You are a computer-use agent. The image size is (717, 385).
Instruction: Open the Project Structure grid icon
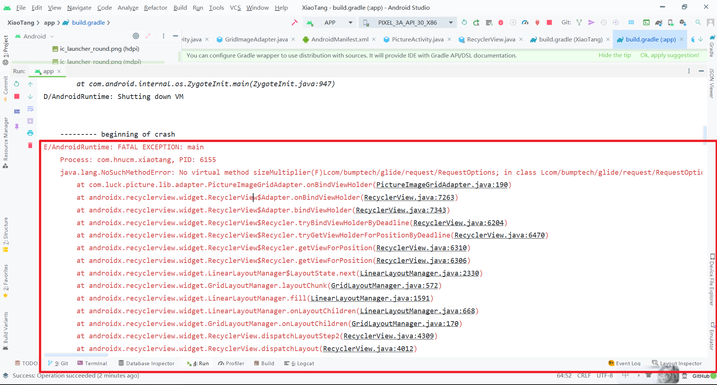point(631,22)
